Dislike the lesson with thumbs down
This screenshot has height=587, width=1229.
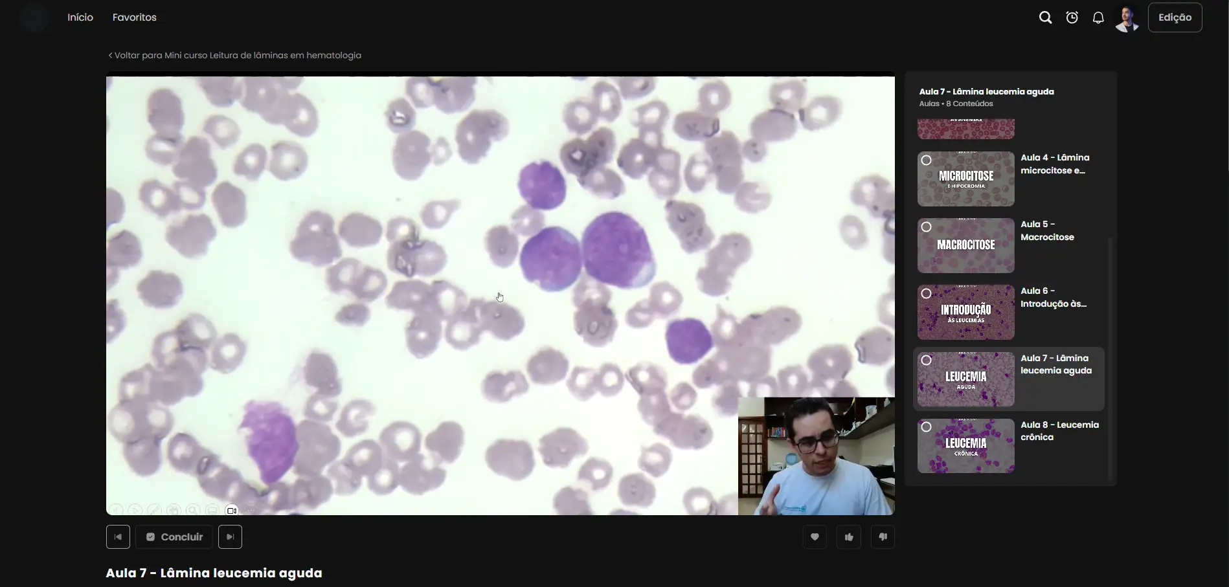(883, 537)
